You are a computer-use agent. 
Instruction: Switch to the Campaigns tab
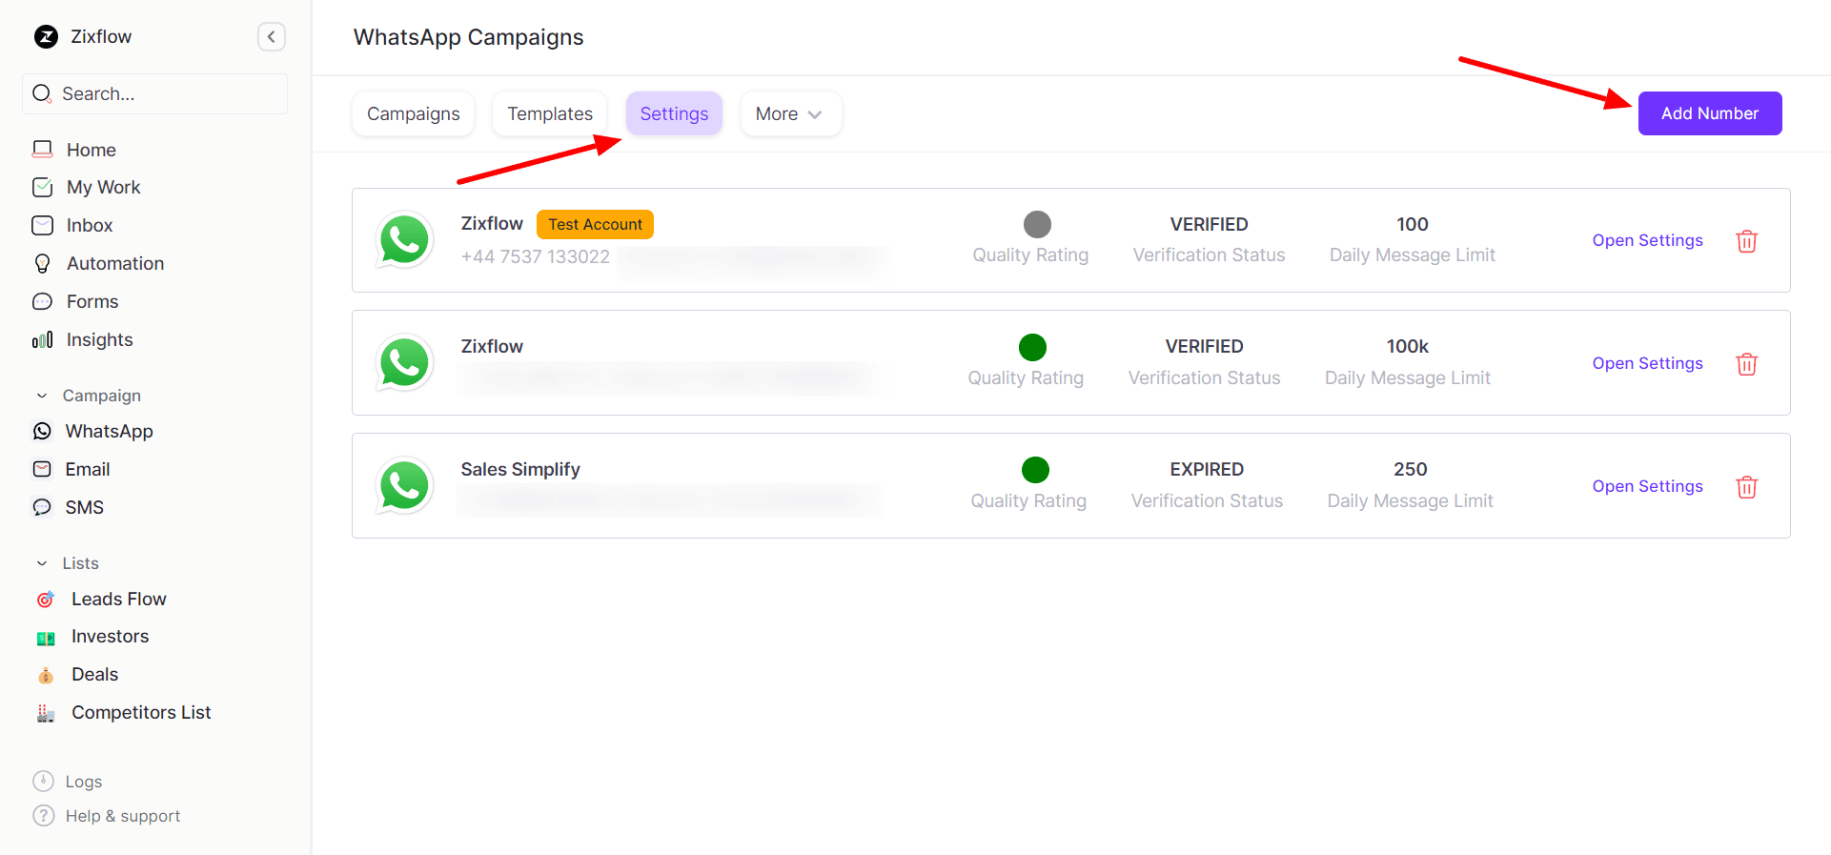coord(413,114)
